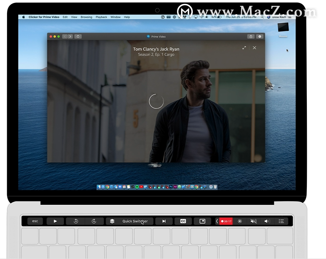Viewport: 326px width, 259px height.
Task: Tap volume control on Touch Bar
Action: pos(267,221)
